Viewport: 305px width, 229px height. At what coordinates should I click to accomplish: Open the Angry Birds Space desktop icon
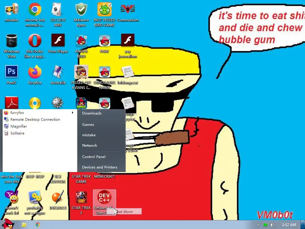click(81, 103)
